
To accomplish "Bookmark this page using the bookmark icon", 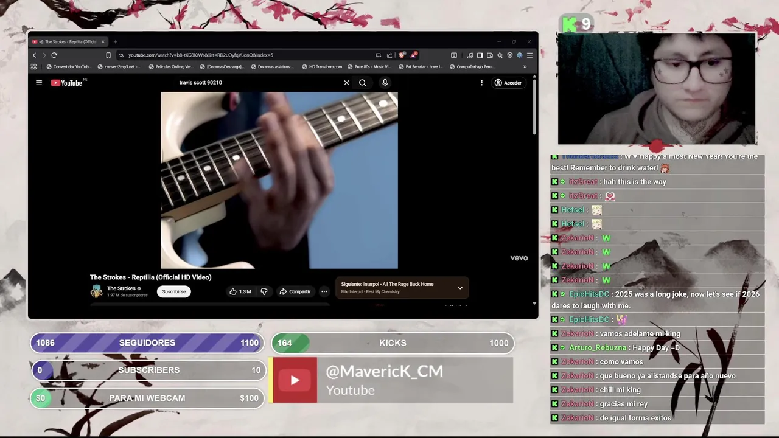I will (108, 55).
